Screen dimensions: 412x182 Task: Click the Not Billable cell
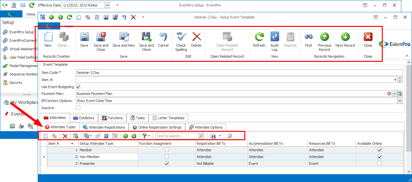[222, 164]
